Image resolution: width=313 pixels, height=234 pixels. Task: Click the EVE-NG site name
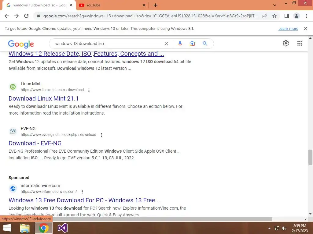pos(28,129)
